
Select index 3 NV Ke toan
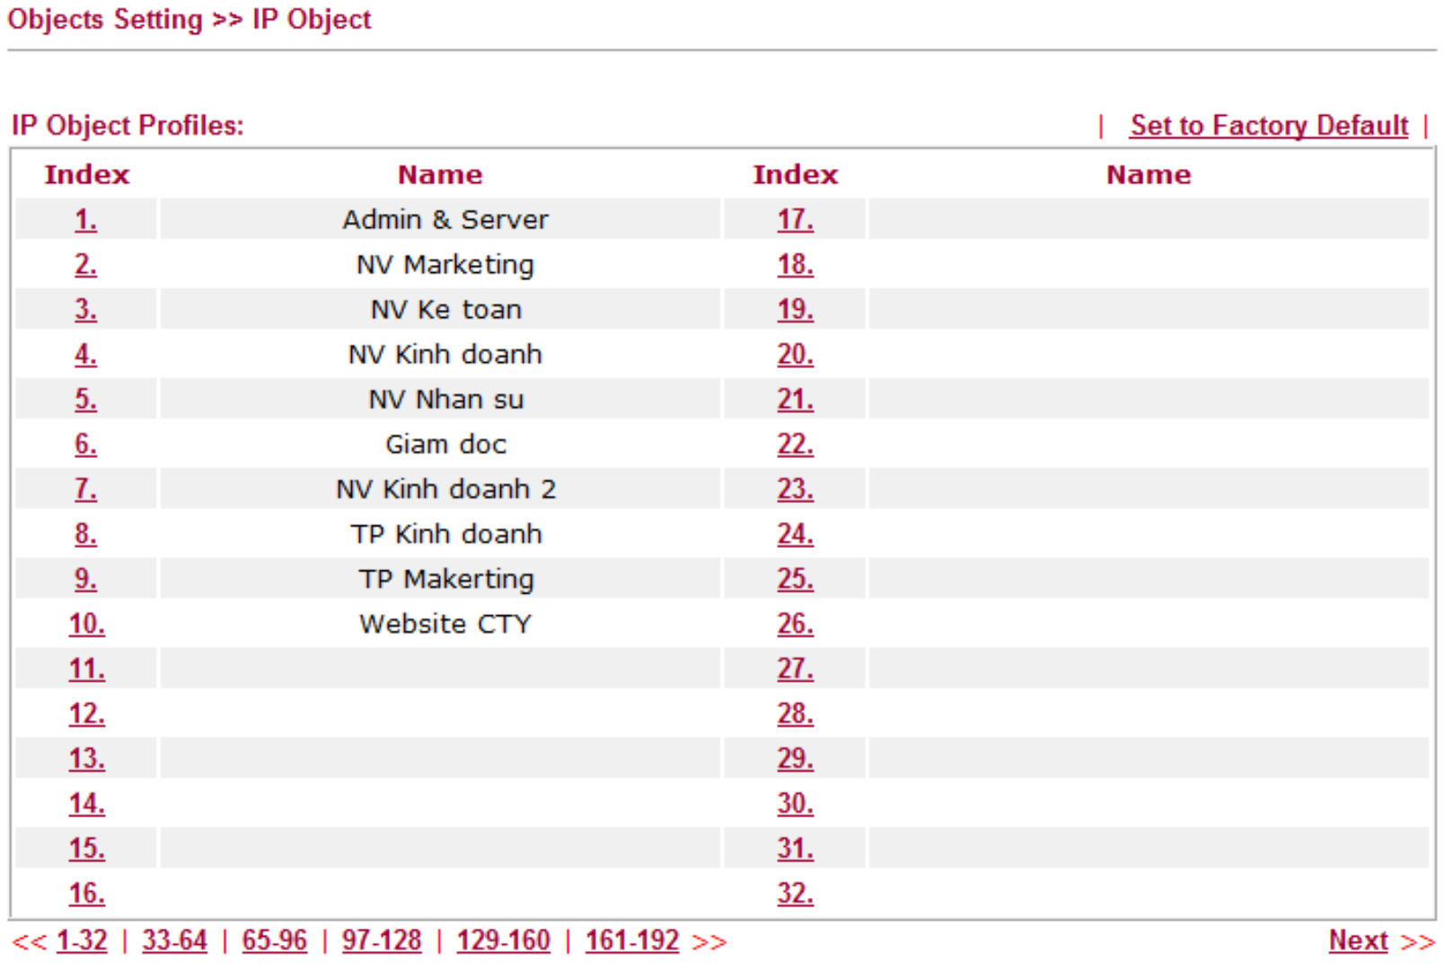[x=85, y=309]
